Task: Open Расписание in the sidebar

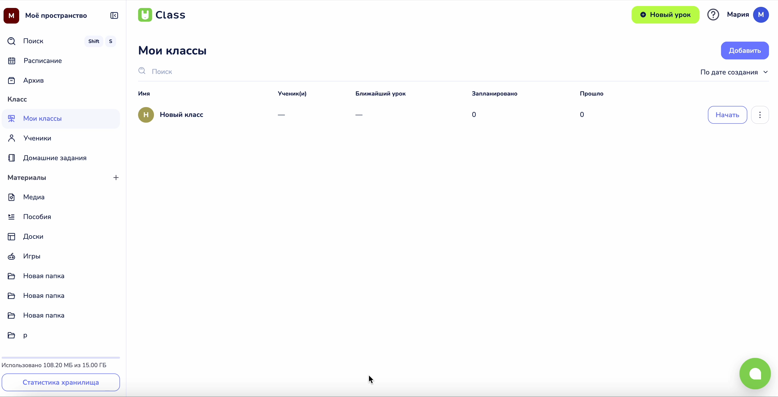Action: 42,61
